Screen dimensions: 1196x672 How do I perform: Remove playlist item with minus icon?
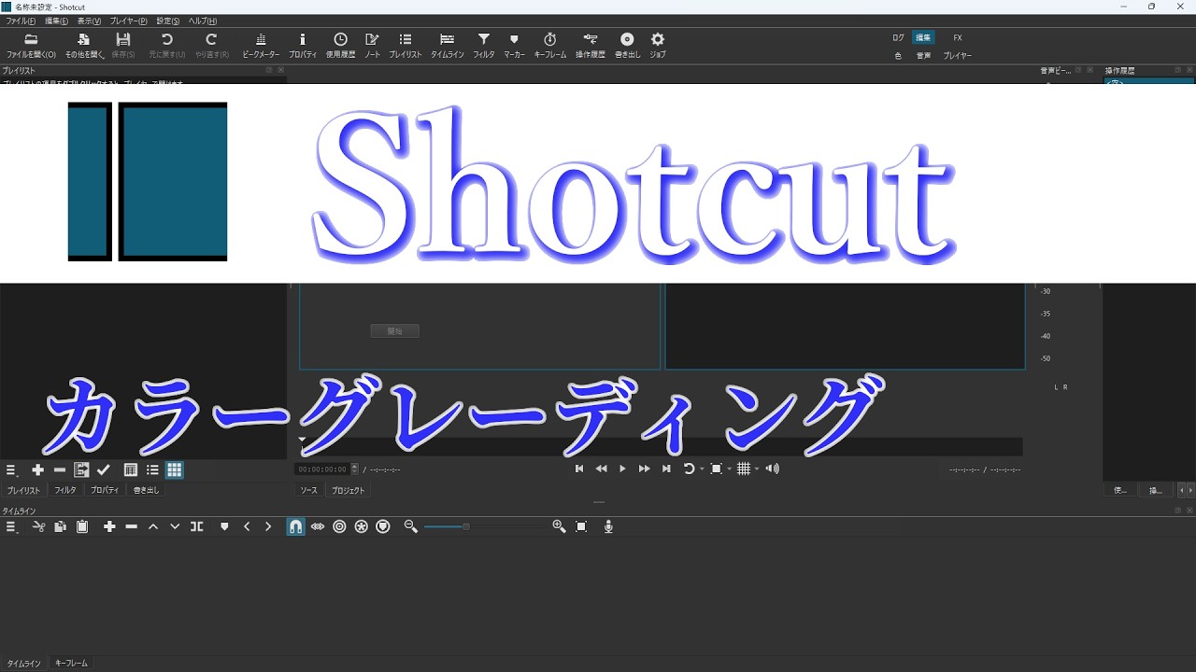(60, 470)
